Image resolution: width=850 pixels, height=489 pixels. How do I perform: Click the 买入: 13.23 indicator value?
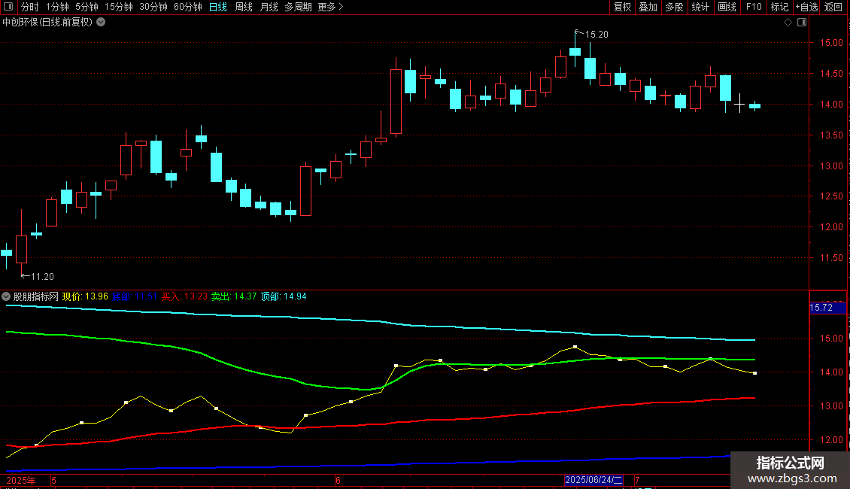coord(184,296)
